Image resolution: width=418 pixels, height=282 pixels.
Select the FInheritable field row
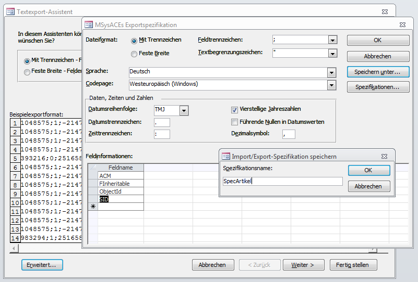tap(121, 184)
